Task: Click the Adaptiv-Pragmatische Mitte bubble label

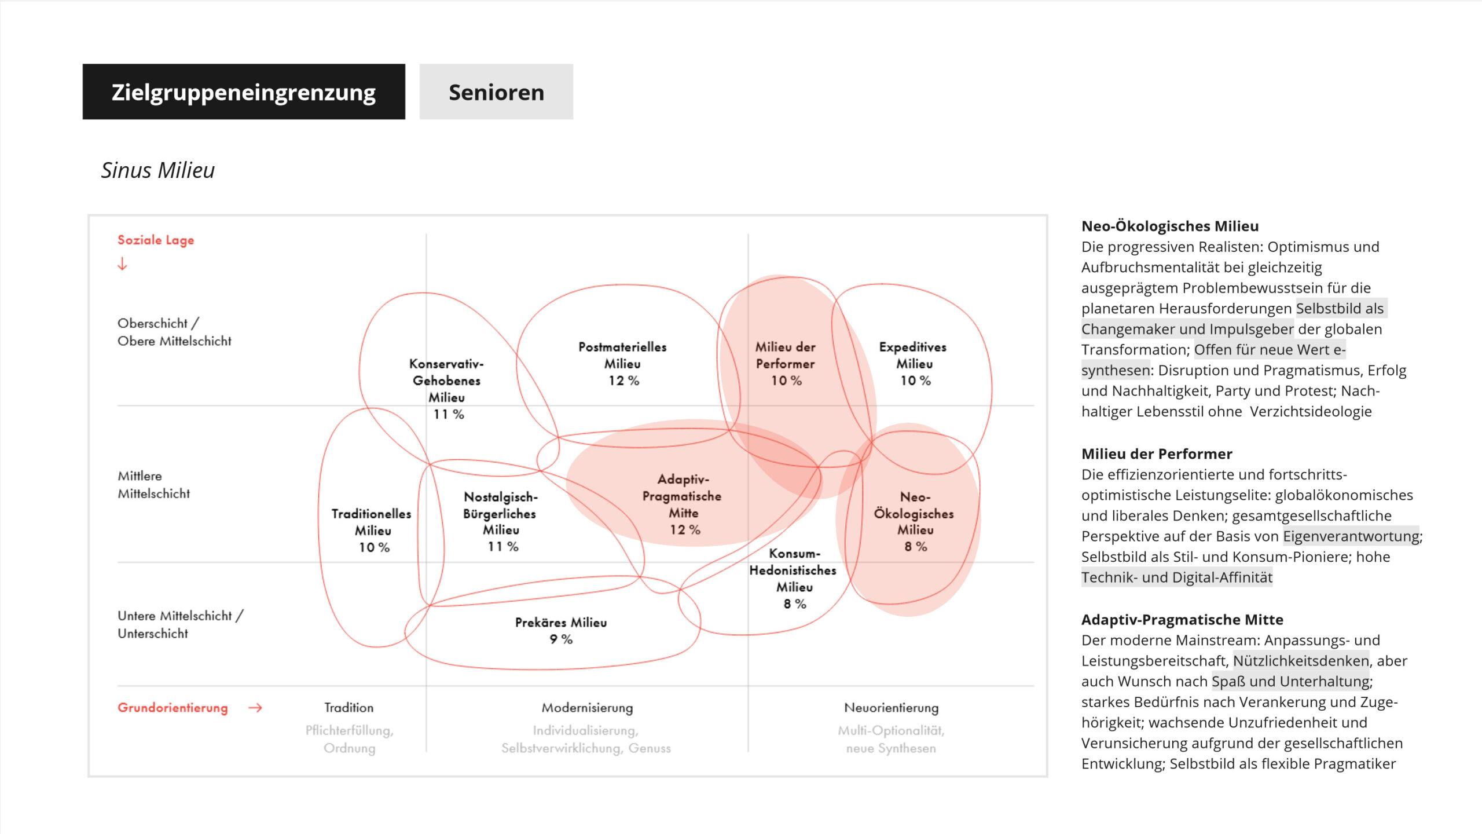Action: click(683, 504)
